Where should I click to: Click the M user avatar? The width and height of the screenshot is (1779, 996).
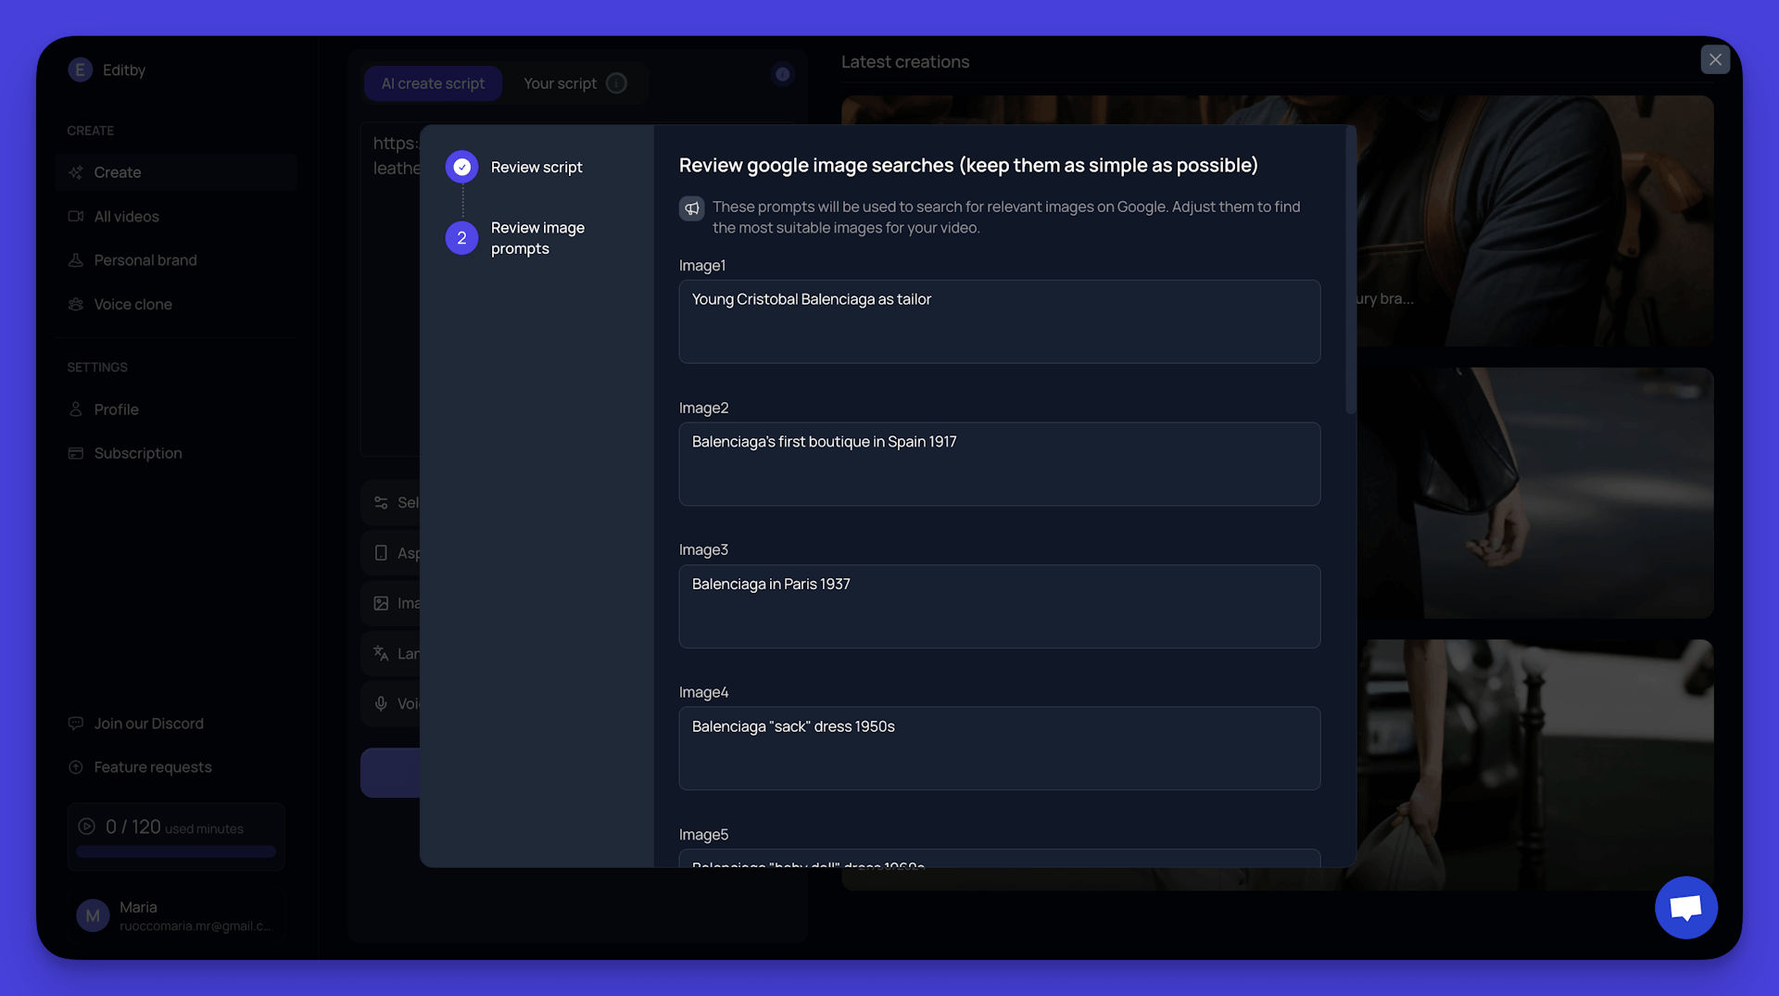(x=93, y=916)
